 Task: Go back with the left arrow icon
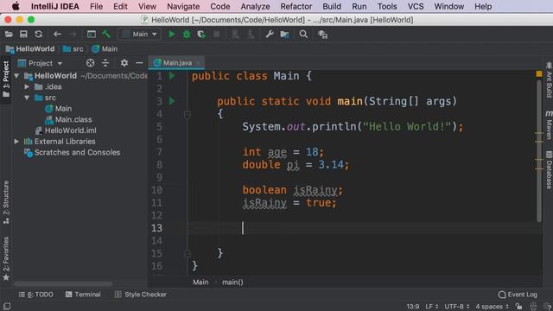coord(57,35)
